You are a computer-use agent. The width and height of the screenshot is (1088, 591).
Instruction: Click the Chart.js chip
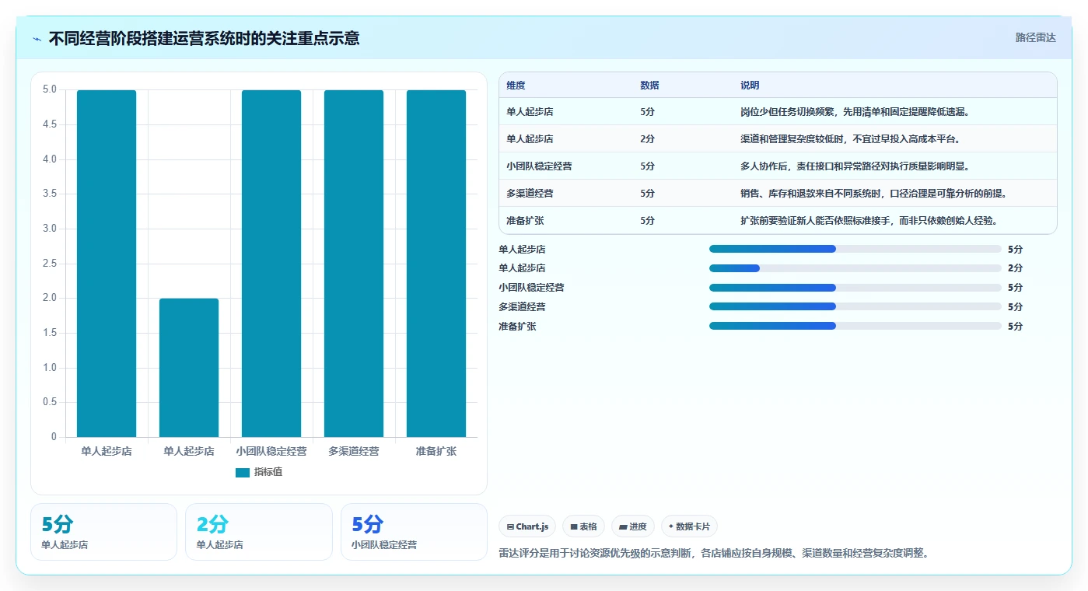527,526
